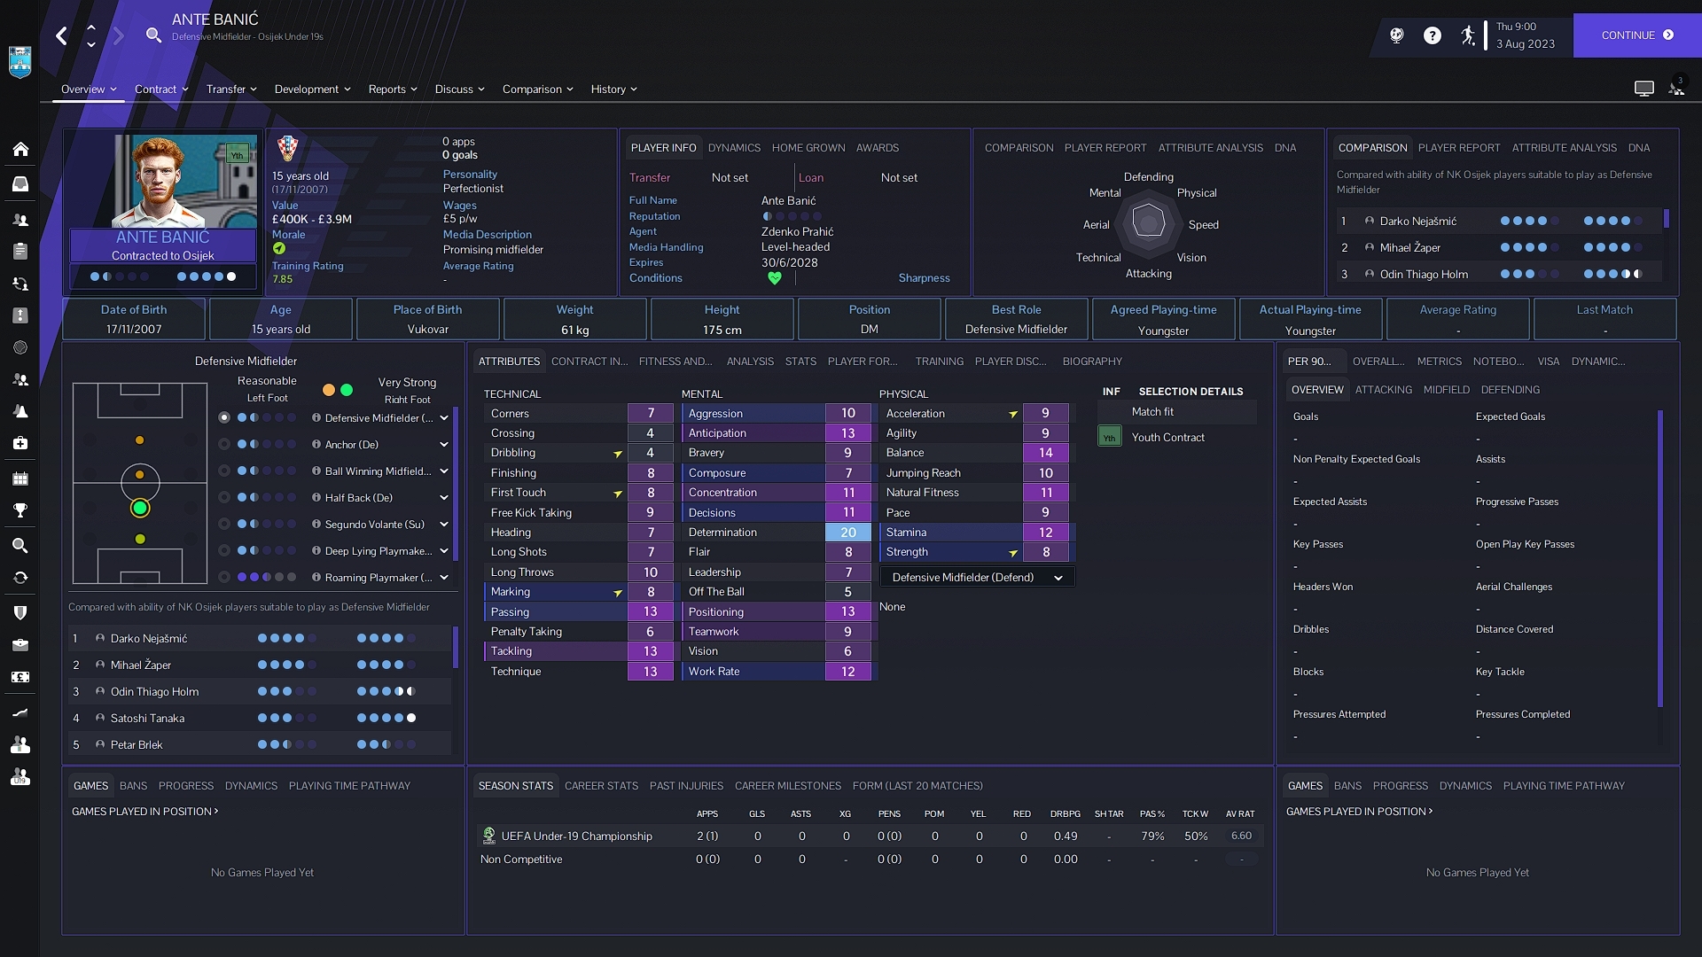The image size is (1702, 957).
Task: Open the Transfer dropdown menu
Action: tap(231, 89)
